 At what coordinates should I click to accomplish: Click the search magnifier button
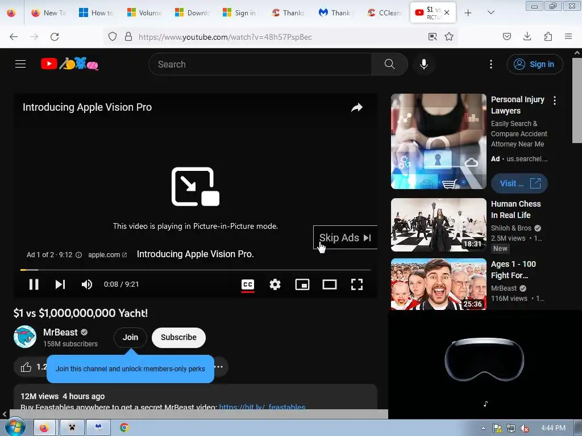[389, 64]
